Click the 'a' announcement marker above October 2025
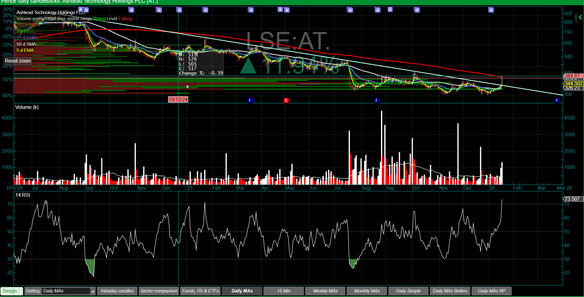Viewport: 584px width, 297px height. (417, 10)
